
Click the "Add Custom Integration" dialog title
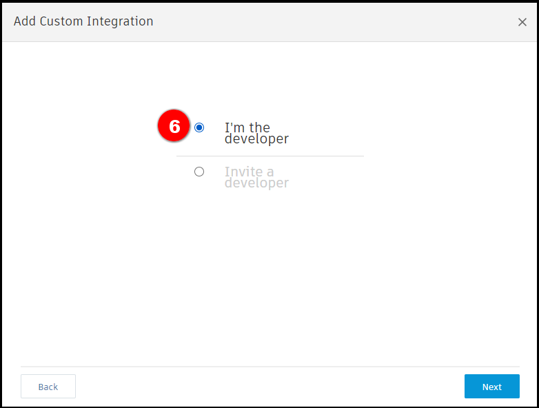click(83, 21)
